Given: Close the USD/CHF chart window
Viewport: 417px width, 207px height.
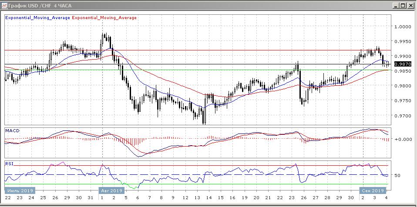Looking at the screenshot, I should (x=410, y=6).
